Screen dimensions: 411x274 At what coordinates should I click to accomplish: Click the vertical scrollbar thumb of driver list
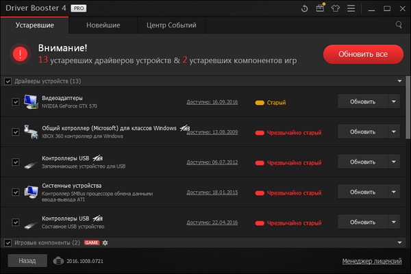coord(408,108)
